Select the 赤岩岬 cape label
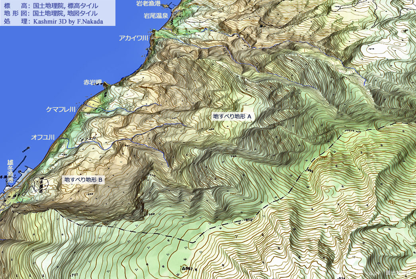The image size is (416, 279). [x=93, y=83]
